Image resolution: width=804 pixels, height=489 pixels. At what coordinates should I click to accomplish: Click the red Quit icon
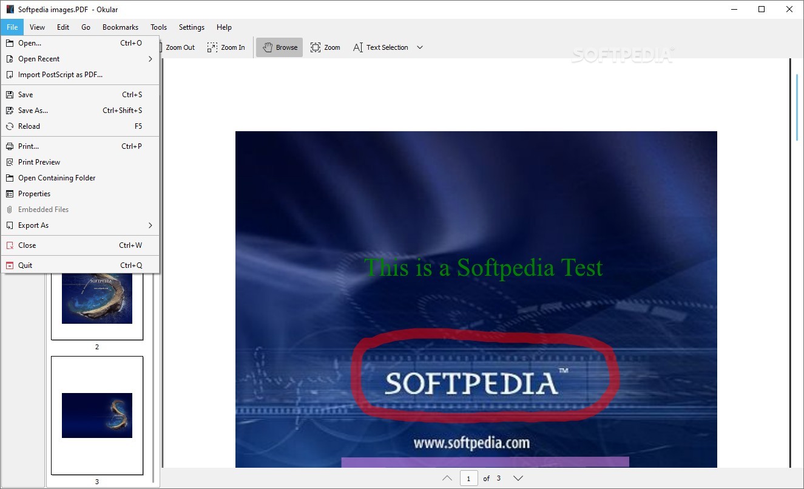point(9,265)
